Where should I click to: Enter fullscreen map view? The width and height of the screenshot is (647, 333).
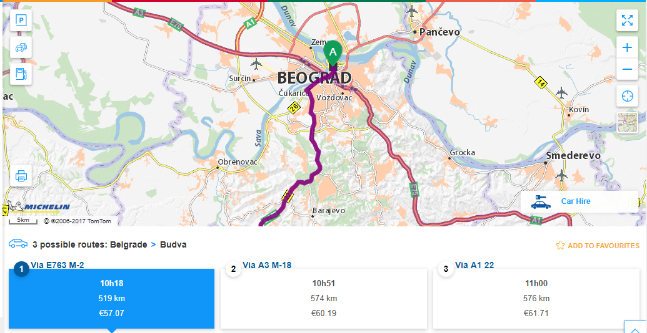627,21
